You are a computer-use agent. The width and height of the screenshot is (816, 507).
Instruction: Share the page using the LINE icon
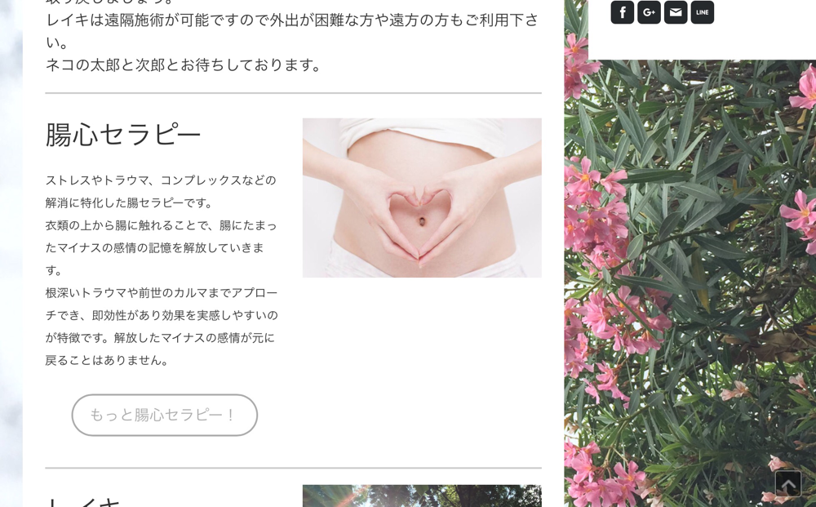point(703,12)
